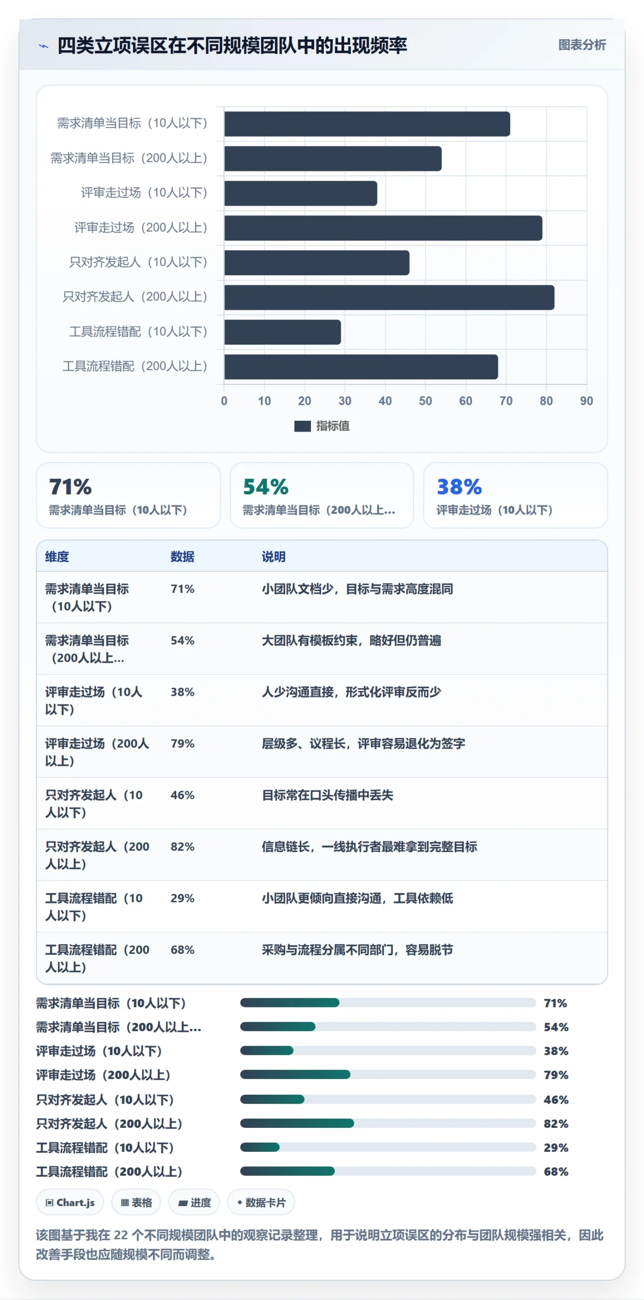Image resolution: width=644 pixels, height=1300 pixels.
Task: Click the chart title 四类立项误区在不同规模团队中的出现频率
Action: click(232, 46)
